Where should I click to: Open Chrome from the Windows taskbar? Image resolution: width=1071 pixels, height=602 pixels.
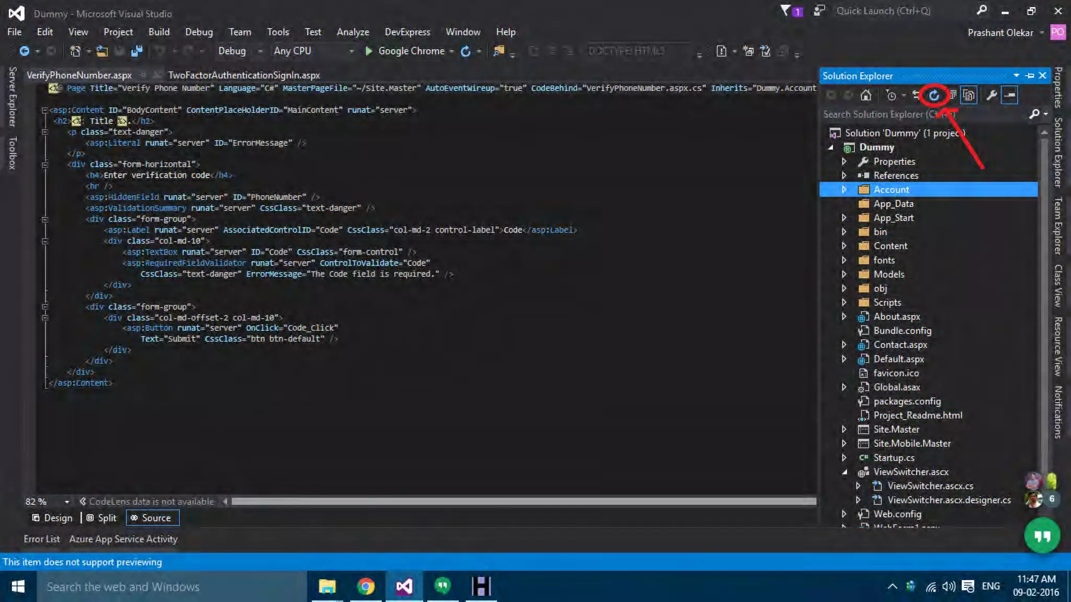[366, 586]
